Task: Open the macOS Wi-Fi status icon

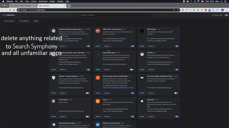Action: [198, 1]
